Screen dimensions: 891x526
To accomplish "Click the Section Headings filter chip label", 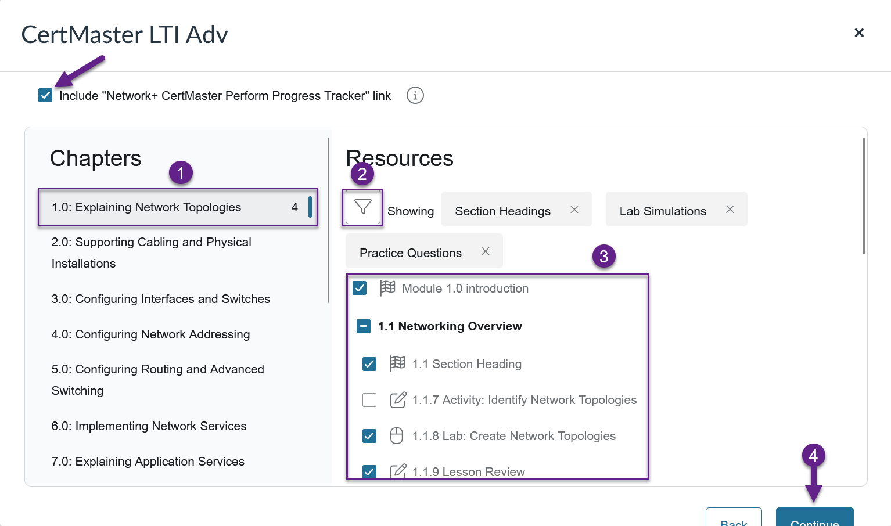I will click(x=503, y=211).
